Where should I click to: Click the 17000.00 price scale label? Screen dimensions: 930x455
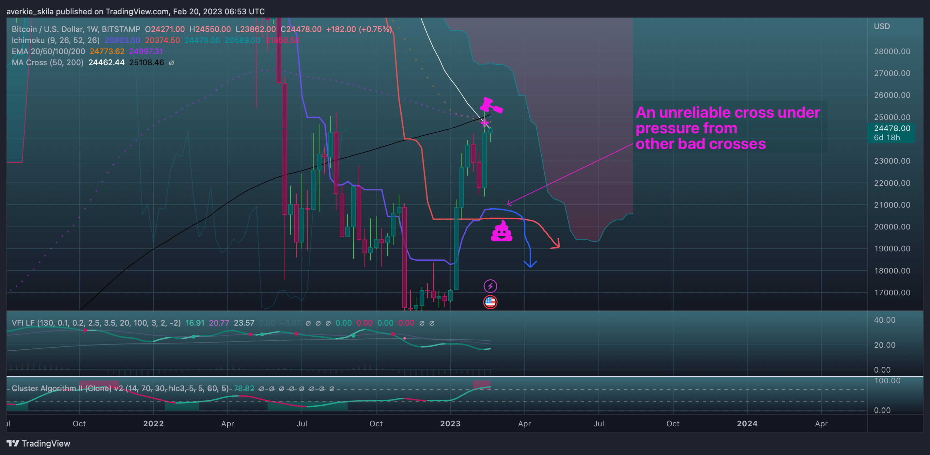pos(892,292)
